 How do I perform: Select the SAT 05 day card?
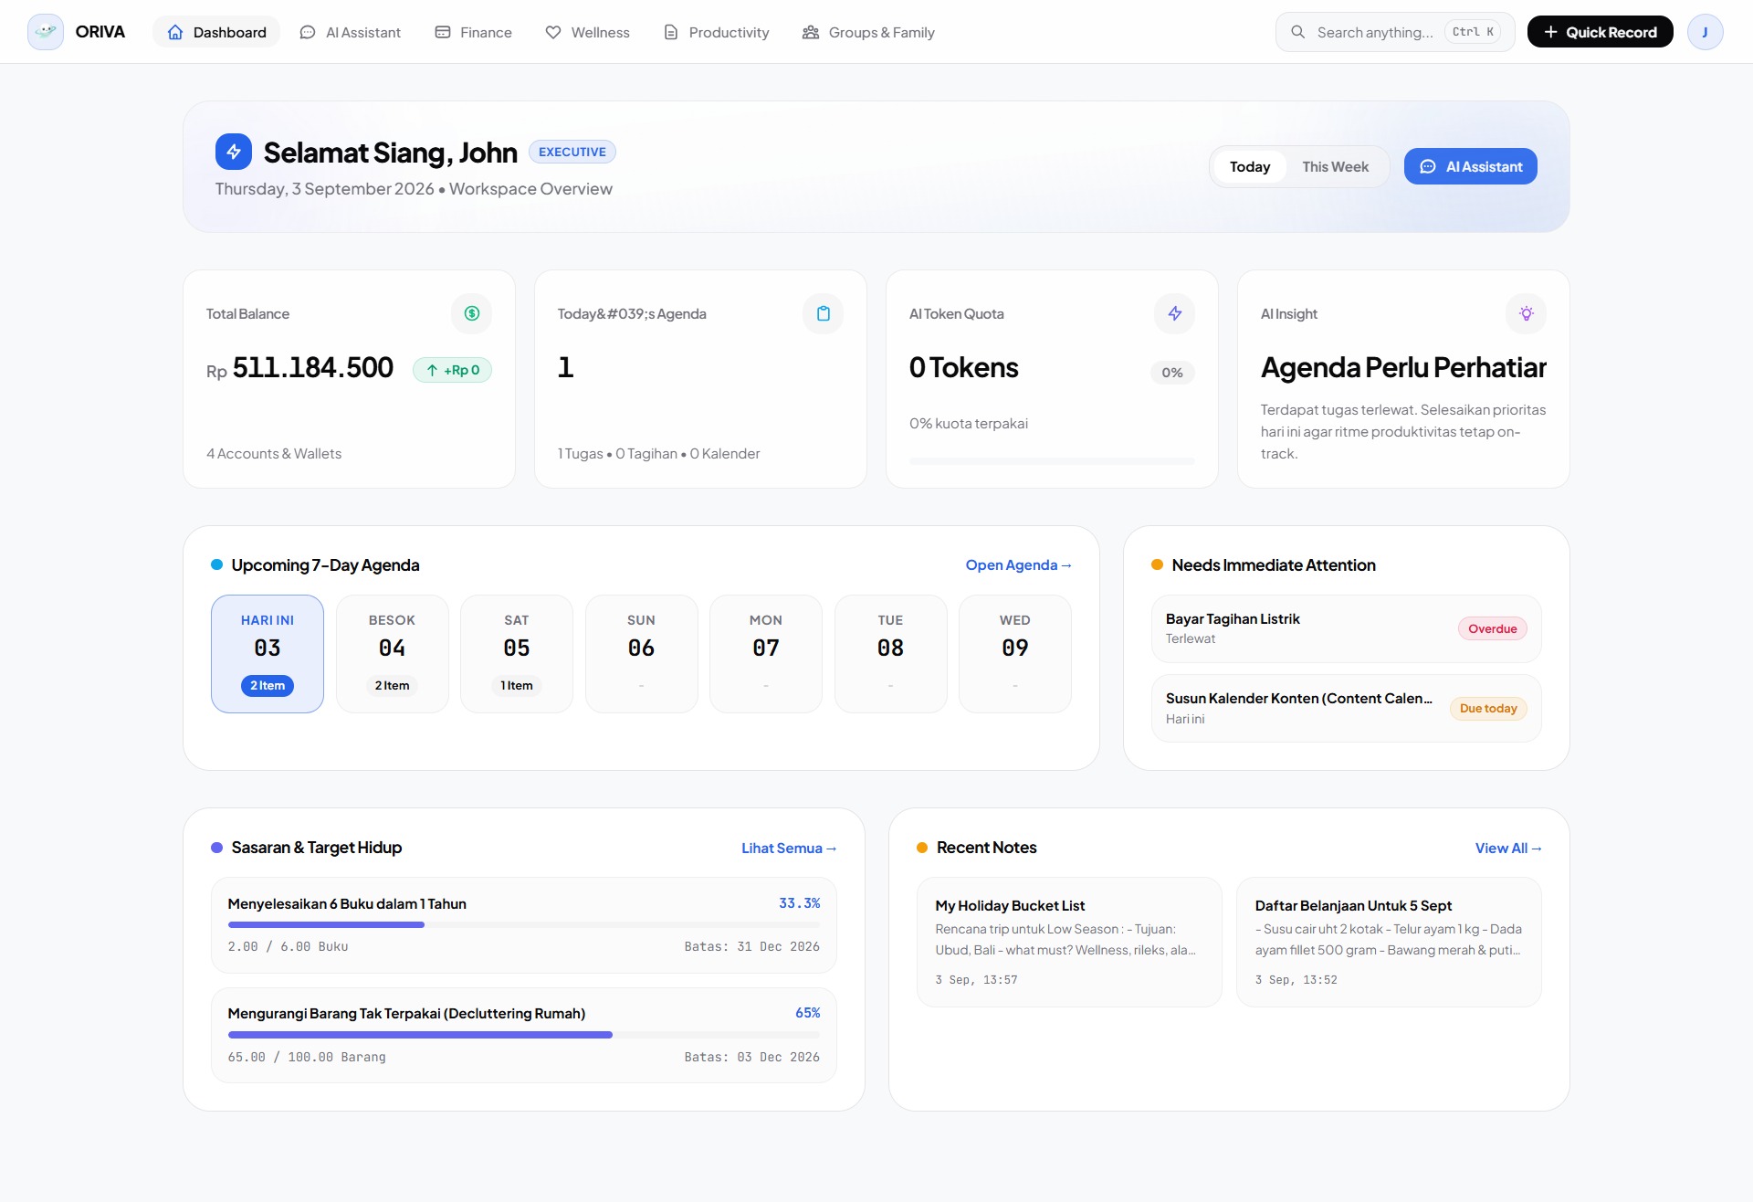pos(517,654)
